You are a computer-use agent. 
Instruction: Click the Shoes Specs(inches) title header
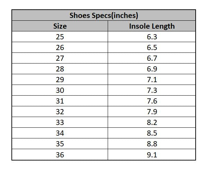click(104, 15)
